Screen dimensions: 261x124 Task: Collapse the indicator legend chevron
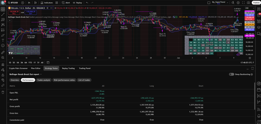(x=10, y=20)
